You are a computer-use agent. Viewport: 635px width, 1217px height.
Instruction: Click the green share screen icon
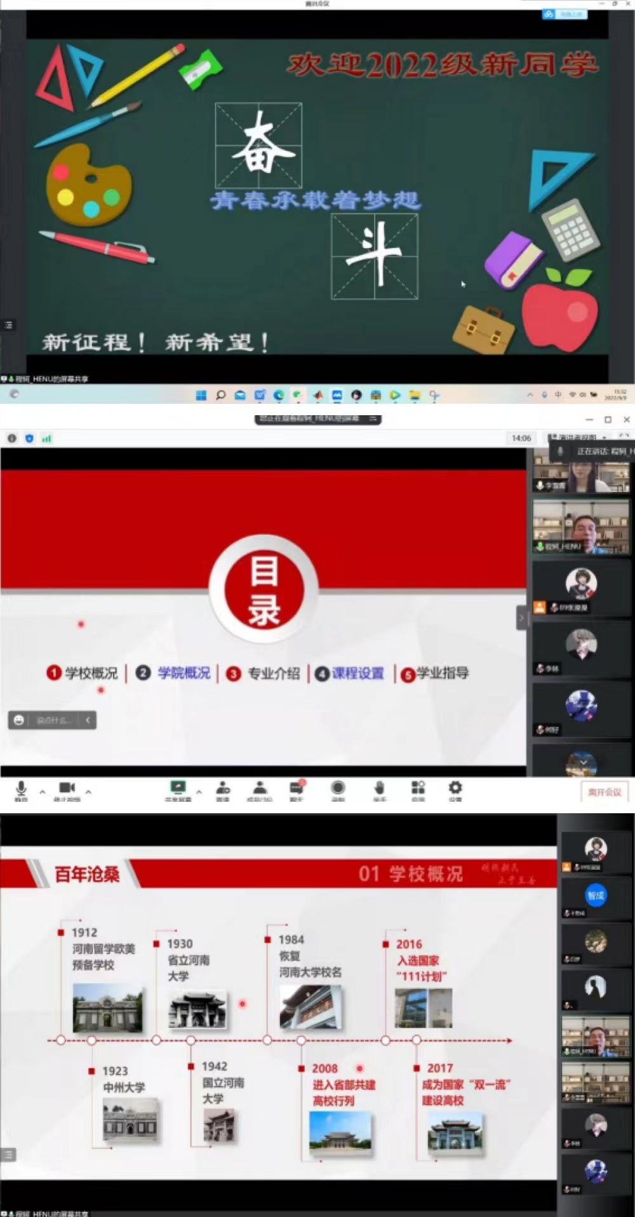coord(178,788)
